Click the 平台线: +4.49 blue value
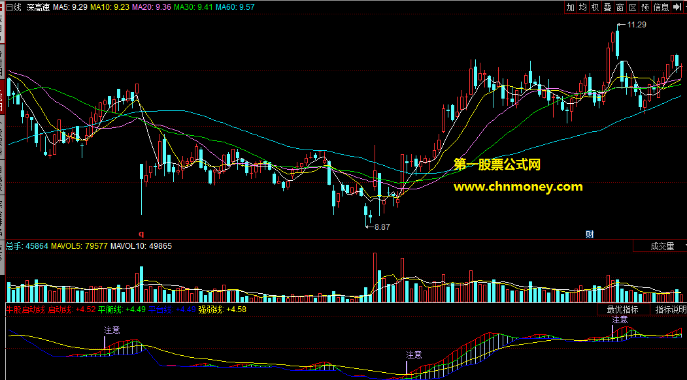 point(172,309)
